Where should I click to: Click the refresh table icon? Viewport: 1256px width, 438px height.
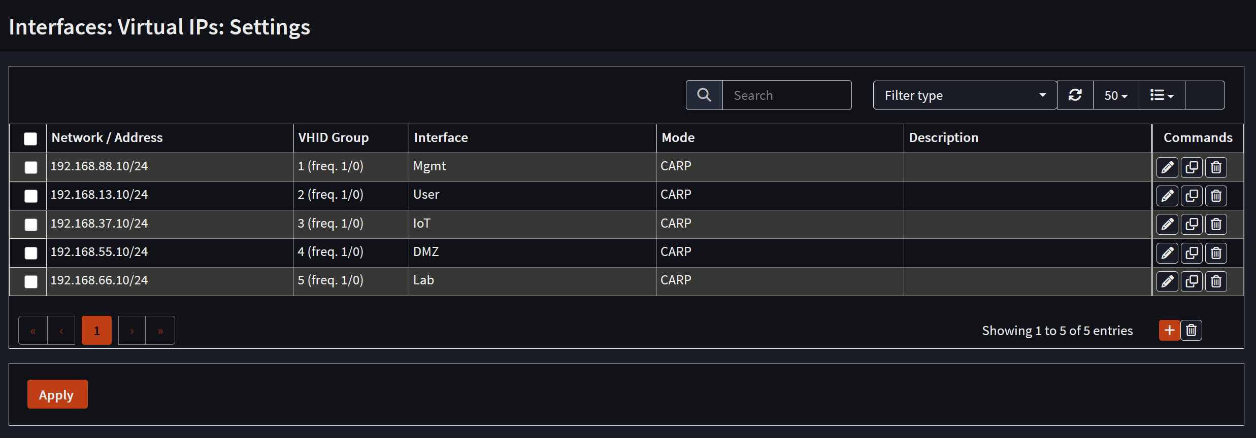[1075, 95]
